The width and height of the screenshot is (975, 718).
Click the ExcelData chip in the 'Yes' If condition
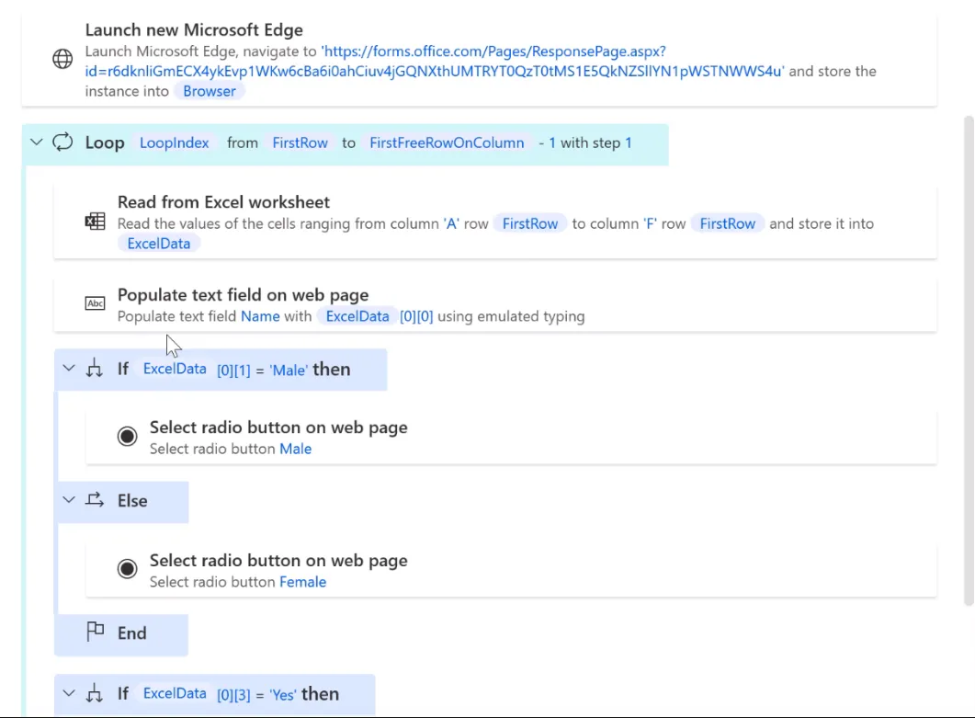tap(175, 694)
